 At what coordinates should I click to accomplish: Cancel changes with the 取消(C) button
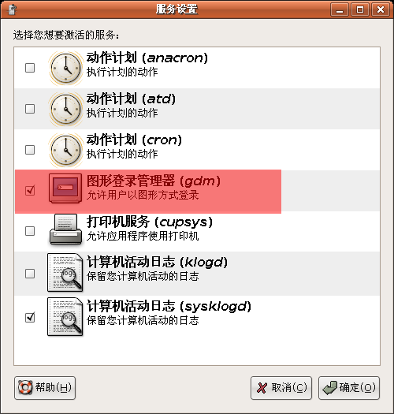point(281,388)
